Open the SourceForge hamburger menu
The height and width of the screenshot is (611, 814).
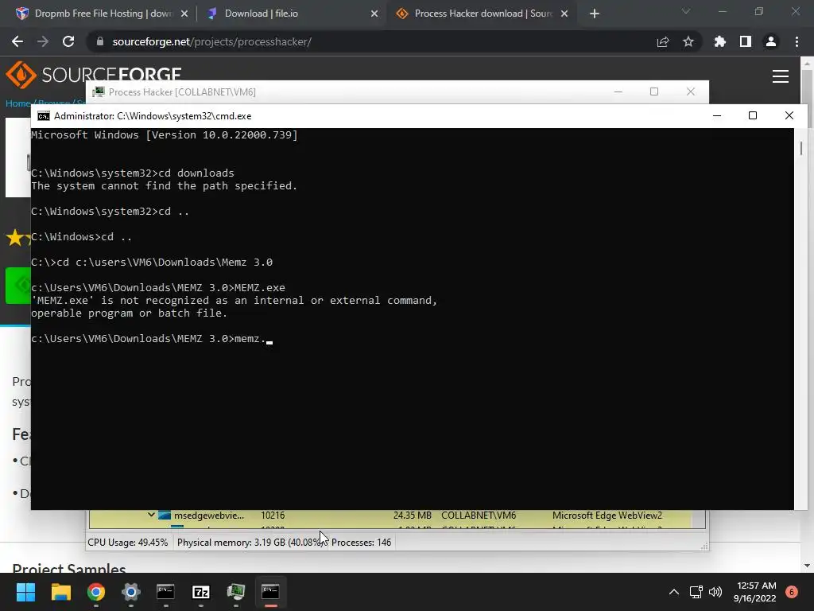(x=781, y=76)
